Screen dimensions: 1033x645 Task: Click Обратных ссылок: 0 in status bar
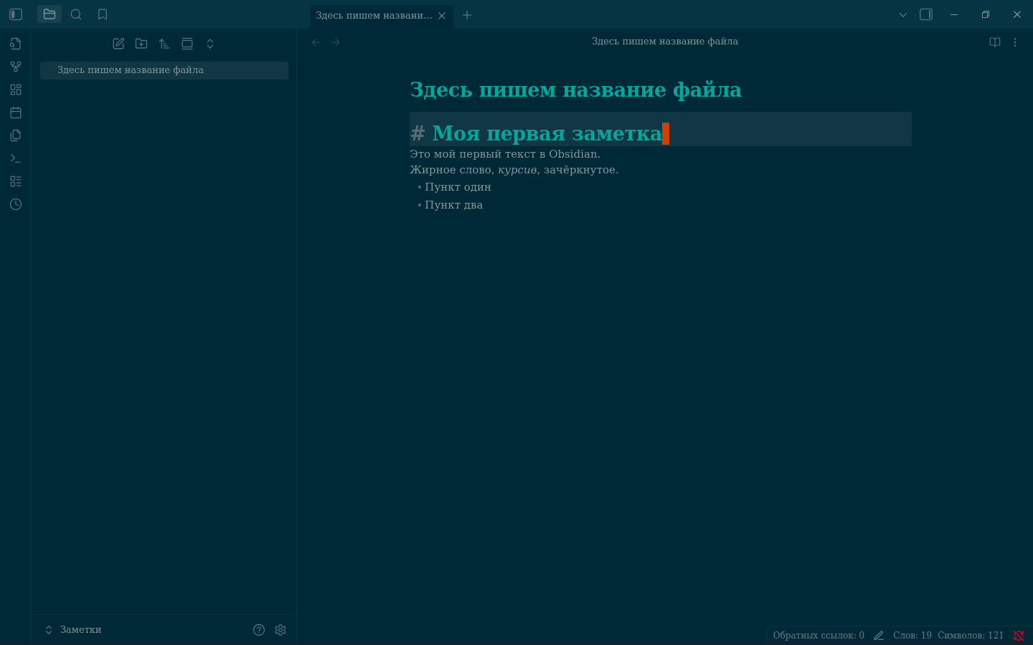click(x=818, y=636)
